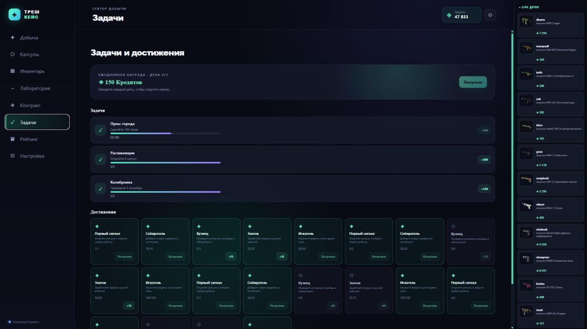Click the Рейтинг sidebar crown icon
The image size is (587, 329).
pyautogui.click(x=12, y=139)
